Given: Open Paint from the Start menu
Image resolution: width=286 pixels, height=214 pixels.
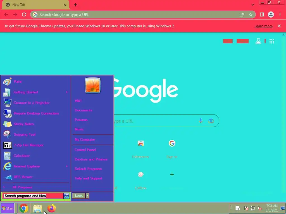Looking at the screenshot, I should (36, 82).
